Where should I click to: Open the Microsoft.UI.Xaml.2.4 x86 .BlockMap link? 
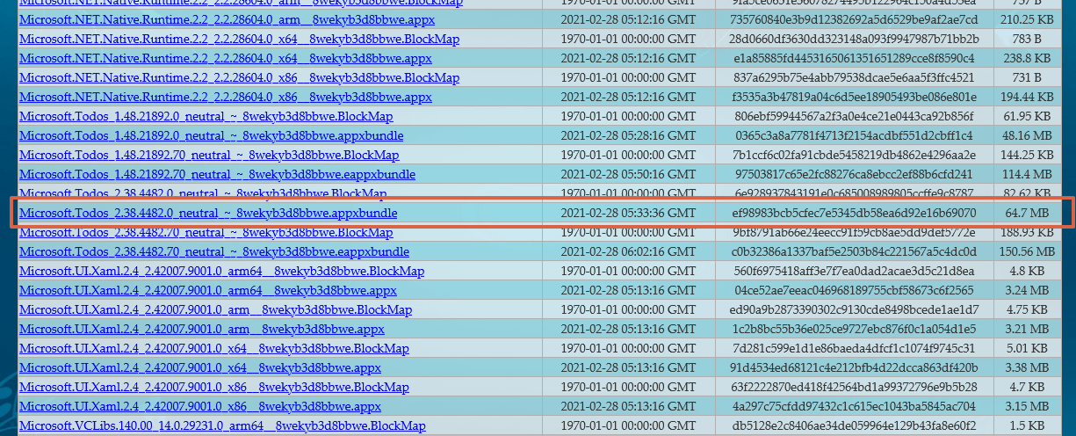click(214, 387)
